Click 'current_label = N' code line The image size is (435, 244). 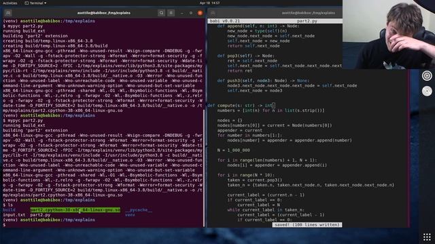[x=258, y=205]
